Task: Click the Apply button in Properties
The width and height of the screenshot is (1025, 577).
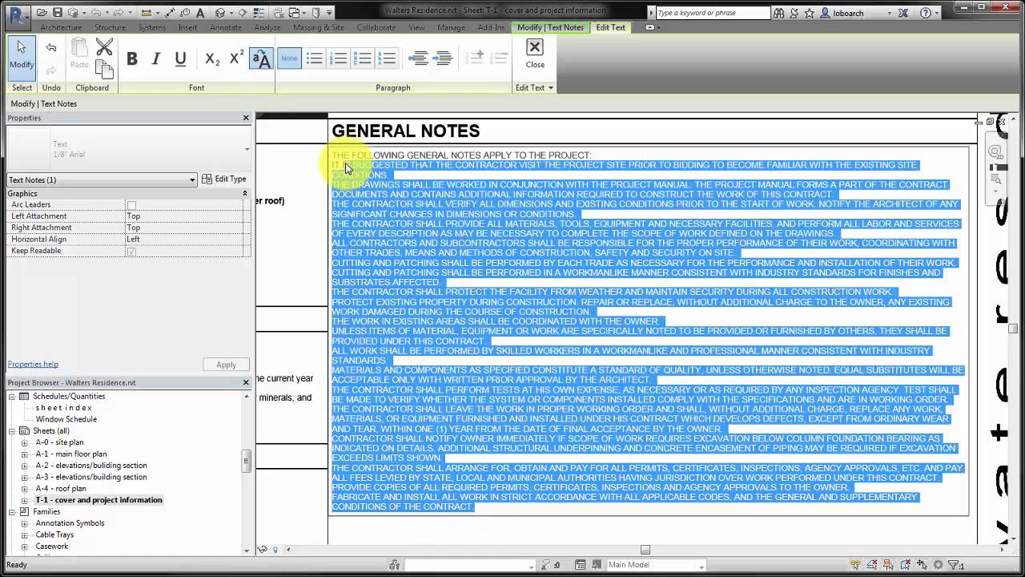Action: 226,365
